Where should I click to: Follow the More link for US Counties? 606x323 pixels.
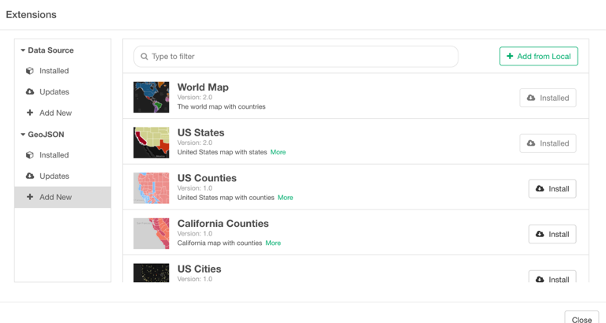(285, 198)
